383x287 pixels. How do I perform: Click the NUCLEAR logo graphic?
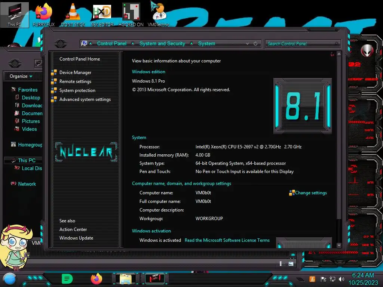(86, 152)
